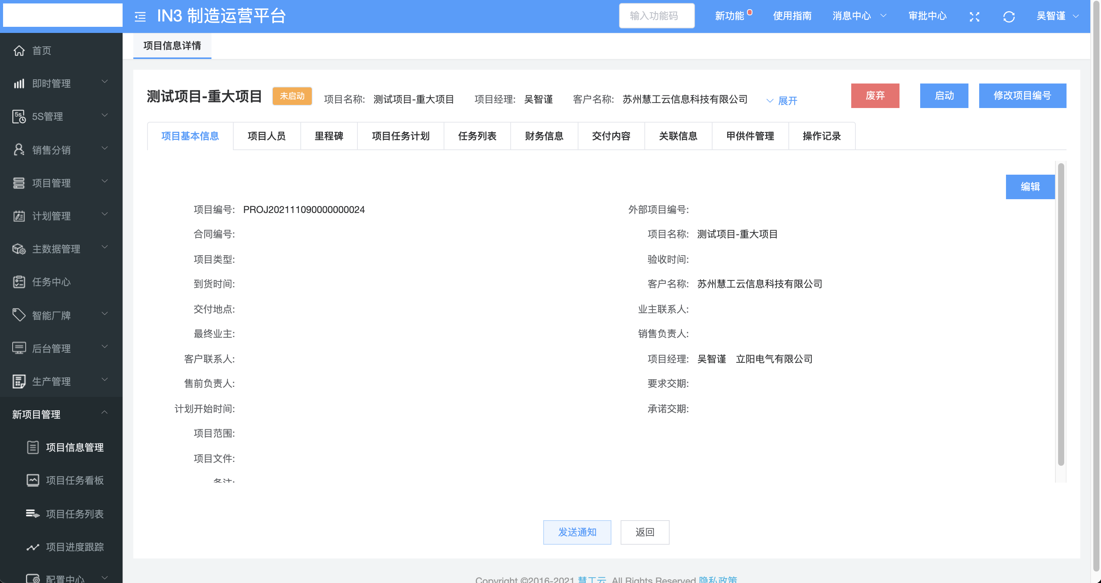Screen dimensions: 1101x583
Task: Open 任务中心 in the sidebar
Action: 51,282
